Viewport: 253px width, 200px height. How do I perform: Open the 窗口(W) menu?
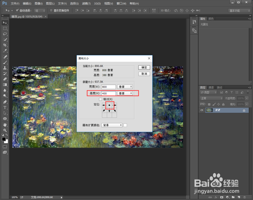pyautogui.click(x=121, y=4)
